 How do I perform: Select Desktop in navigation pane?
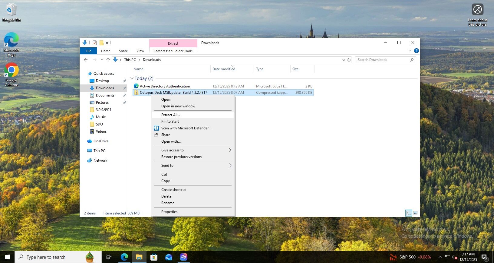point(102,81)
